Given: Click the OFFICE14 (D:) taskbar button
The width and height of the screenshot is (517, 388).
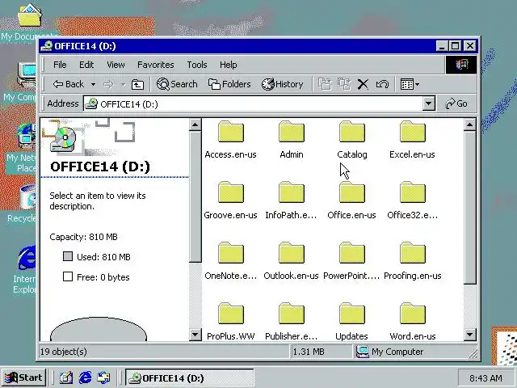Looking at the screenshot, I should coord(189,377).
